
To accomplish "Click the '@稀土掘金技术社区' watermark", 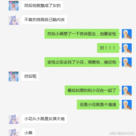I will coord(122,133).
